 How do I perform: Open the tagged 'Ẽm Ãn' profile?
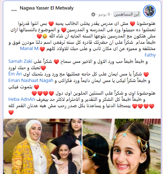click(x=15, y=74)
